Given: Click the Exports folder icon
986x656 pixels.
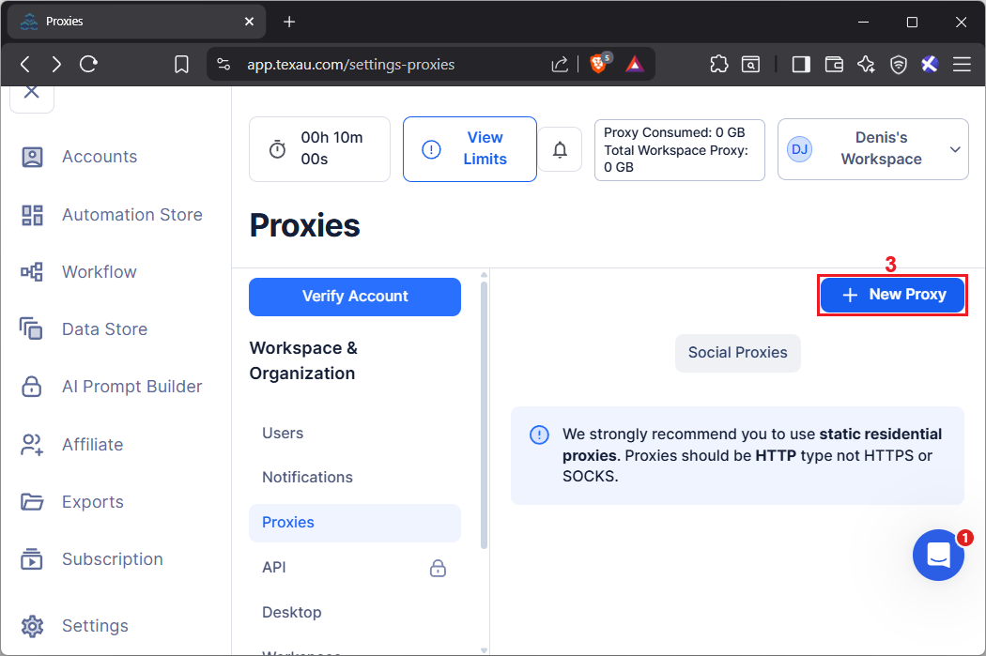Looking at the screenshot, I should coord(32,502).
